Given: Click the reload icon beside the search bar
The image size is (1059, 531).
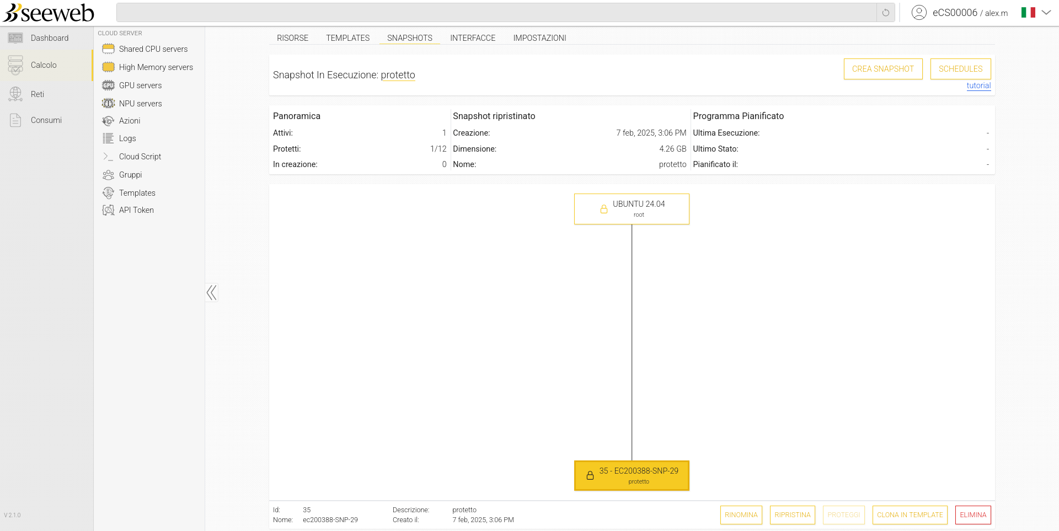Looking at the screenshot, I should point(886,13).
